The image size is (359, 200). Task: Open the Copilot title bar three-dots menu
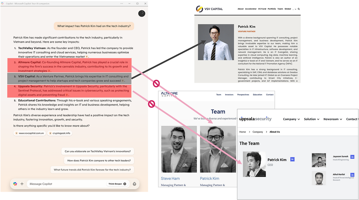[x=121, y=4]
